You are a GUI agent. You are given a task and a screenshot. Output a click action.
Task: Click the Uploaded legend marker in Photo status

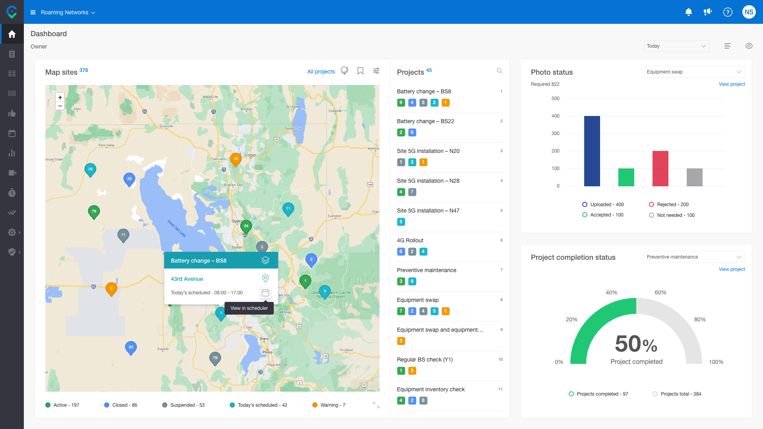click(x=585, y=204)
